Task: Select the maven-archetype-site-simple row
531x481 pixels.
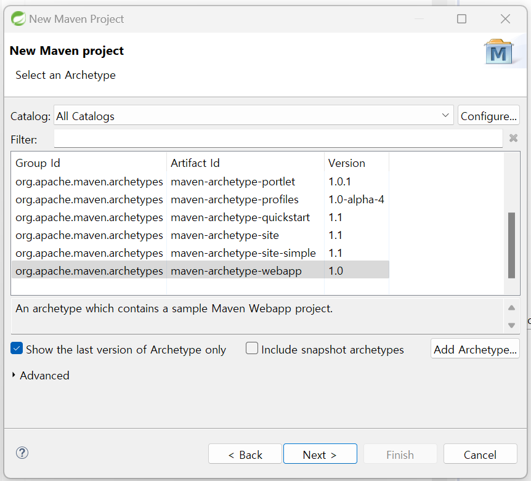Action: (200, 253)
